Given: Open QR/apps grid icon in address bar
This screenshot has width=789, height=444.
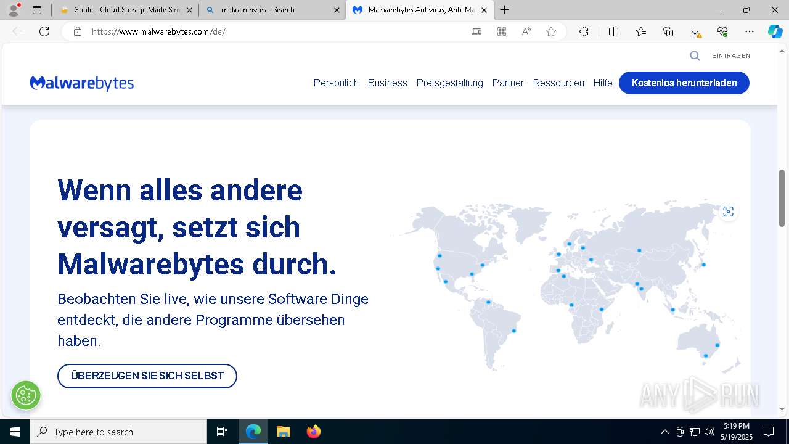Looking at the screenshot, I should [x=502, y=31].
